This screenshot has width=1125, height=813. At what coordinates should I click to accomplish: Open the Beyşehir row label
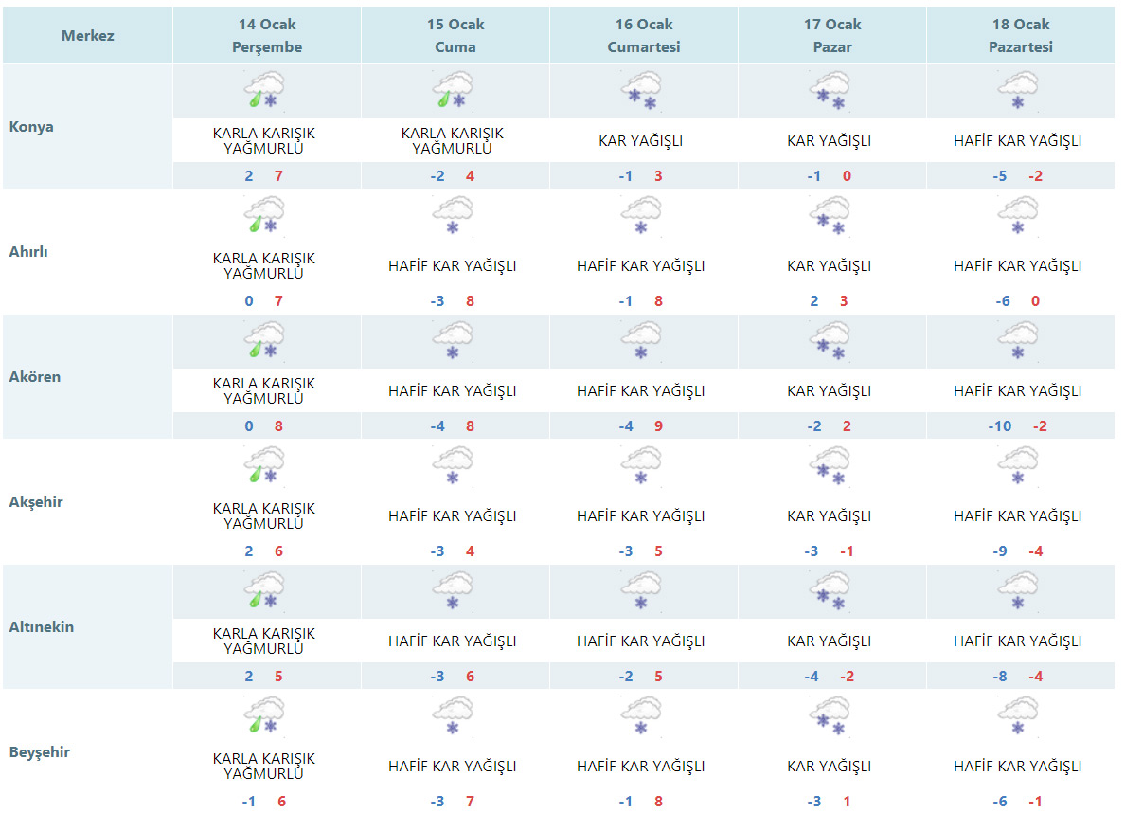[x=39, y=752]
